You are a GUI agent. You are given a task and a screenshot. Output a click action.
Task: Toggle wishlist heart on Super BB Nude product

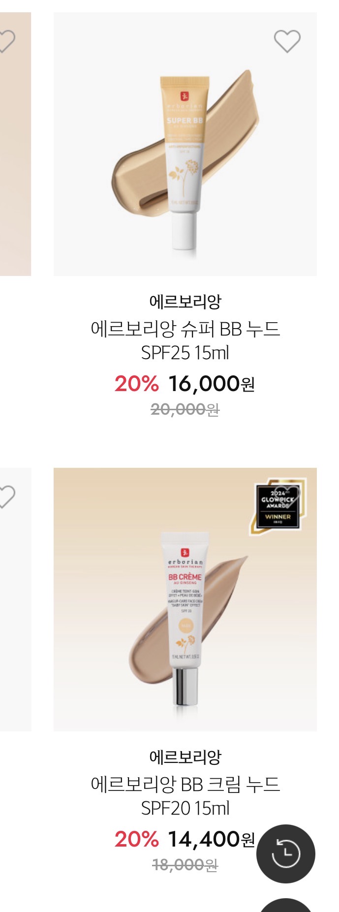[x=287, y=41]
